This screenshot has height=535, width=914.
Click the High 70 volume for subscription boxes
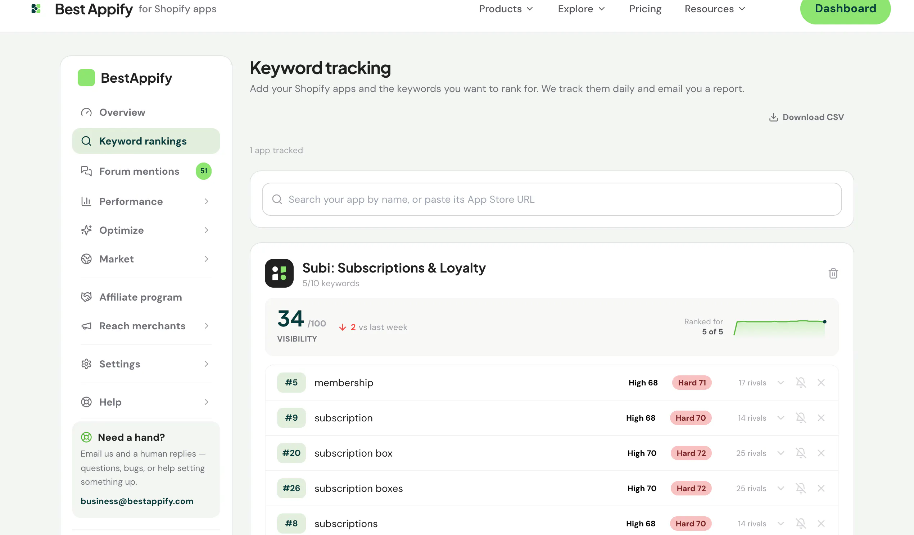coord(642,488)
